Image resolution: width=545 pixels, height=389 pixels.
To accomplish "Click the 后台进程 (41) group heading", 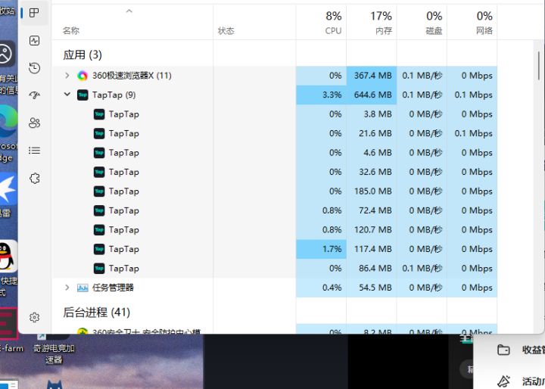I will point(96,312).
